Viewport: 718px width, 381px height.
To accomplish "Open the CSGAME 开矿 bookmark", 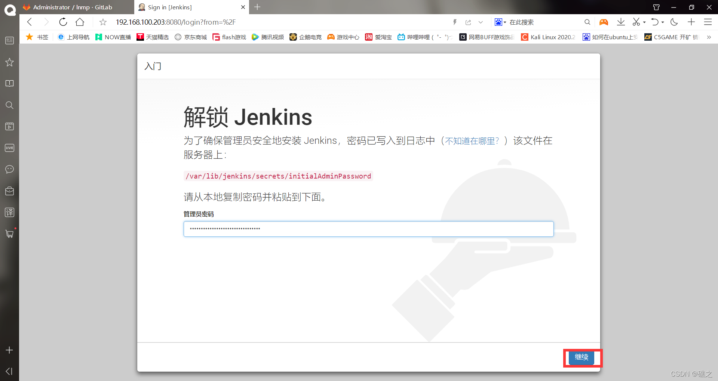I will pyautogui.click(x=672, y=37).
